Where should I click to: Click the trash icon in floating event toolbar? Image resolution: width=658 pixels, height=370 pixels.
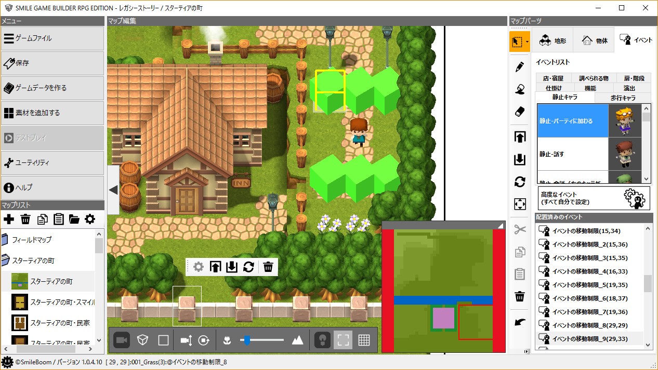tap(268, 267)
